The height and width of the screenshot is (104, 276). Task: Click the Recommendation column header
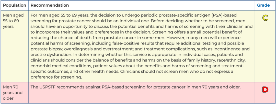[50, 5]
